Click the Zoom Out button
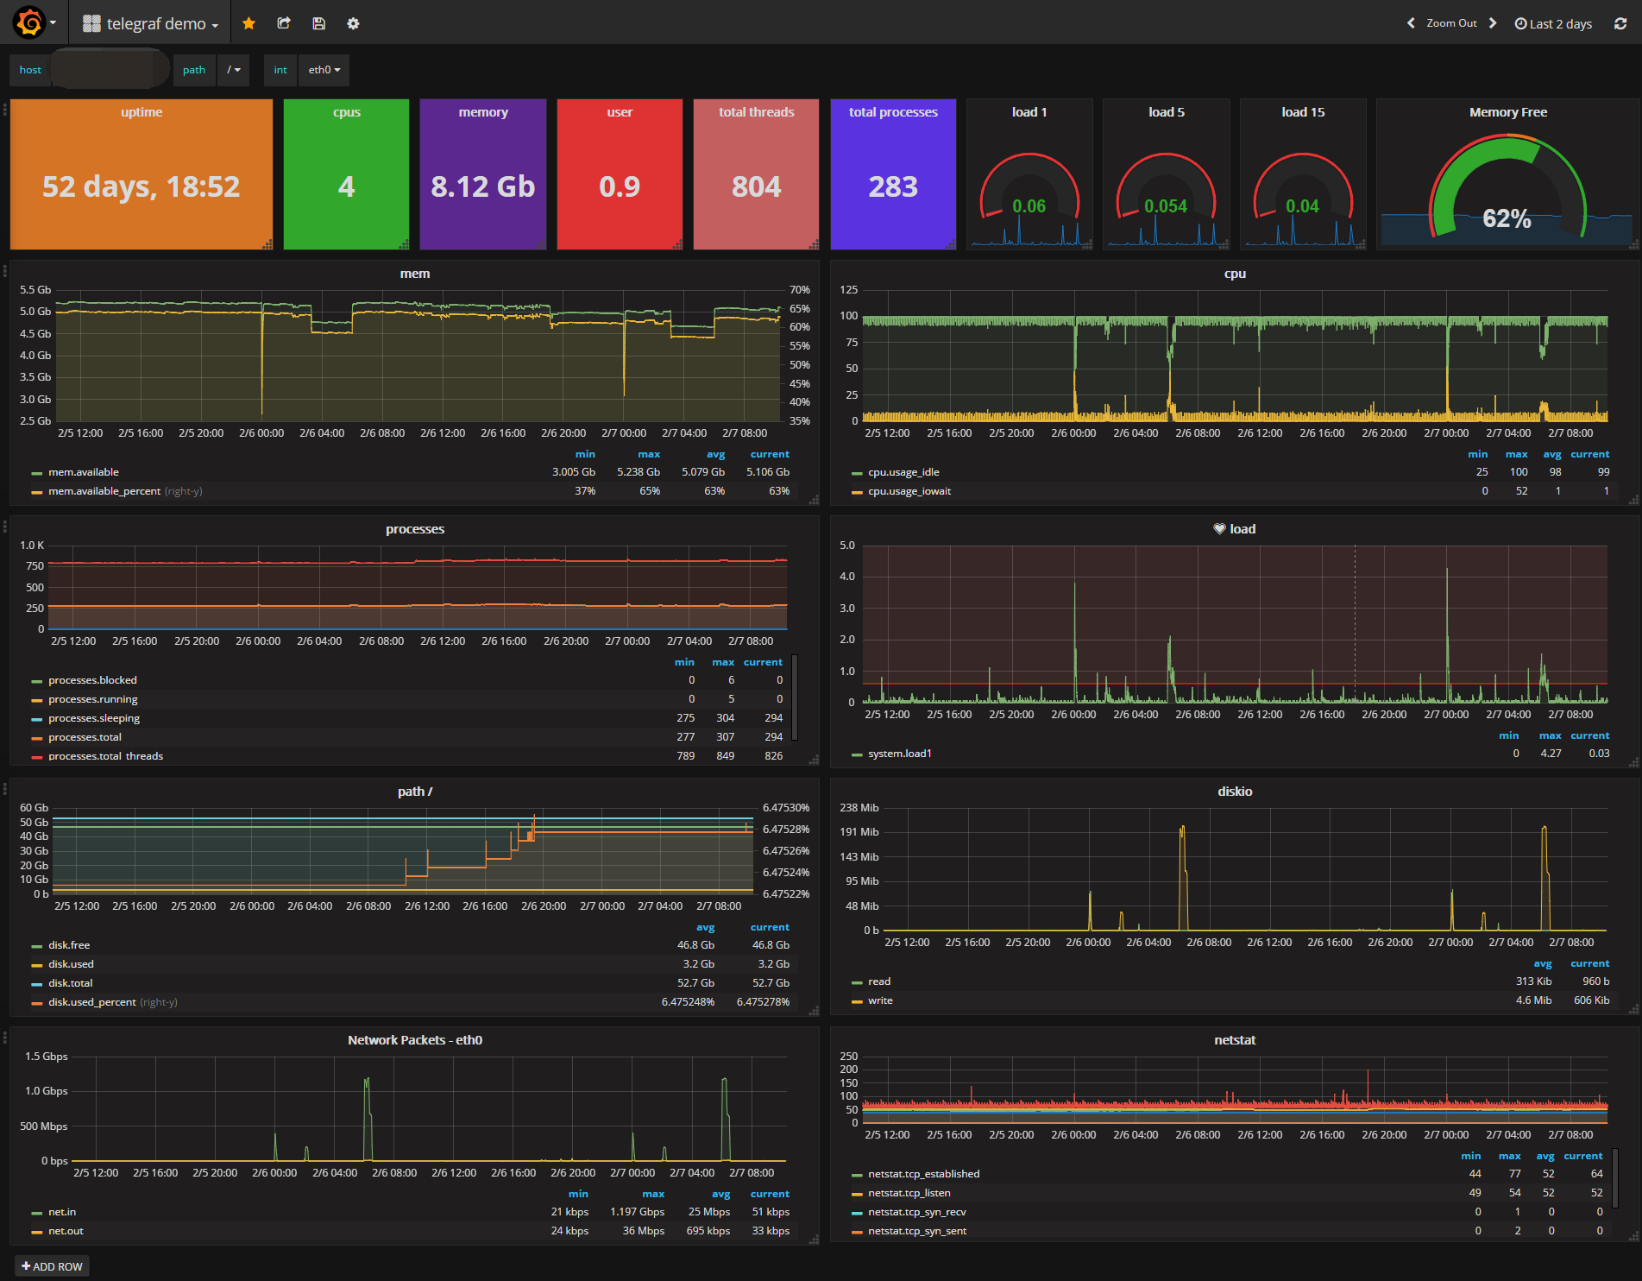1642x1281 pixels. pos(1451,23)
